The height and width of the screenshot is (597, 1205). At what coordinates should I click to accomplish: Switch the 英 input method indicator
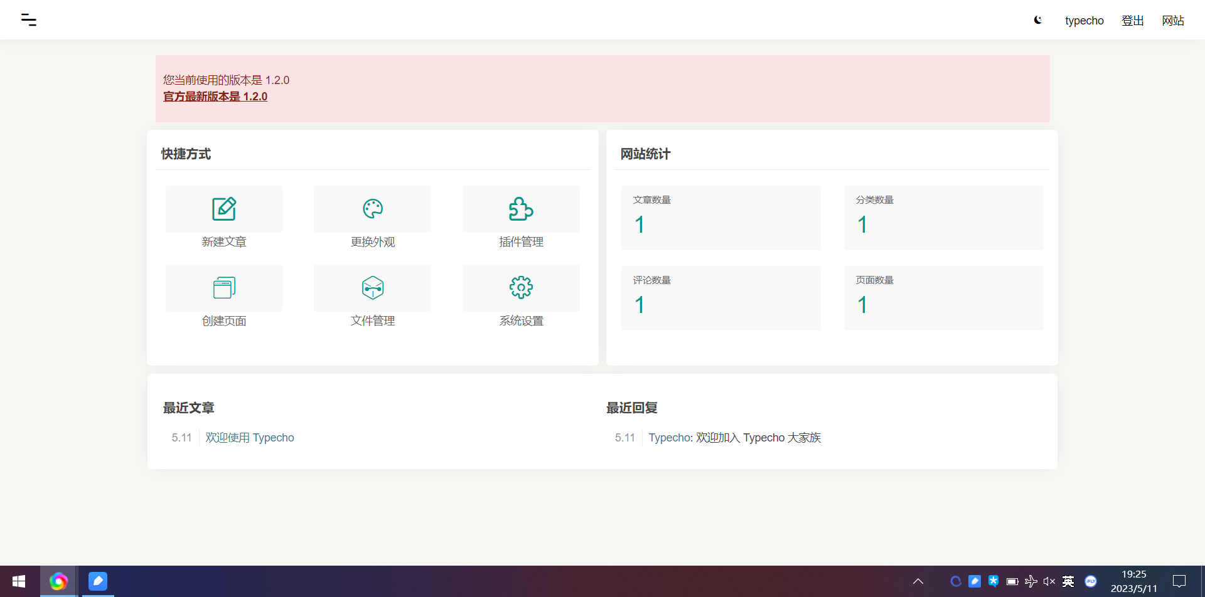pyautogui.click(x=1068, y=581)
